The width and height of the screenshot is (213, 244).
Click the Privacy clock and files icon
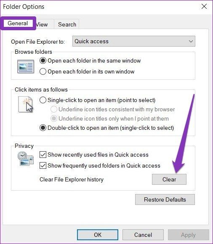[x=26, y=158]
